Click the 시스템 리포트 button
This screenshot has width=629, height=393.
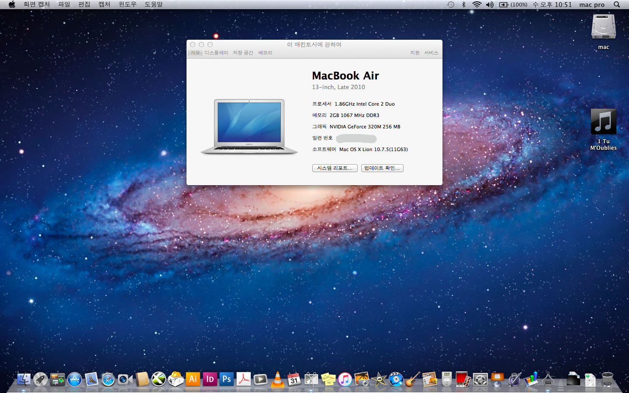pyautogui.click(x=335, y=168)
